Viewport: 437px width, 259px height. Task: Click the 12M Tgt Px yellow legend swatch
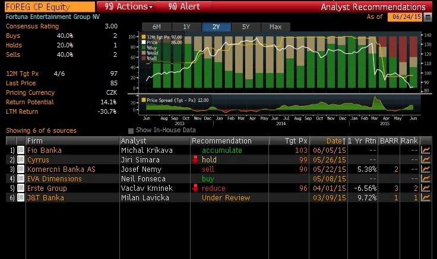point(144,37)
